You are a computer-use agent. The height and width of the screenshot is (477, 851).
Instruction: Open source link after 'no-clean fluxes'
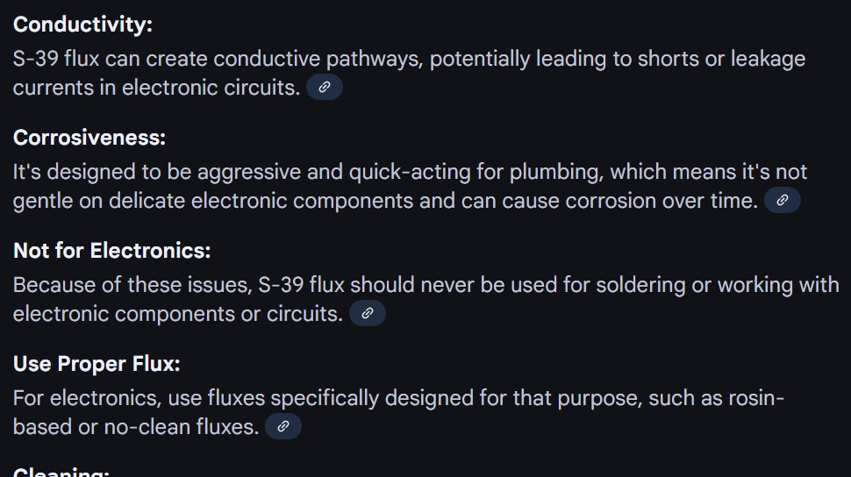click(282, 426)
